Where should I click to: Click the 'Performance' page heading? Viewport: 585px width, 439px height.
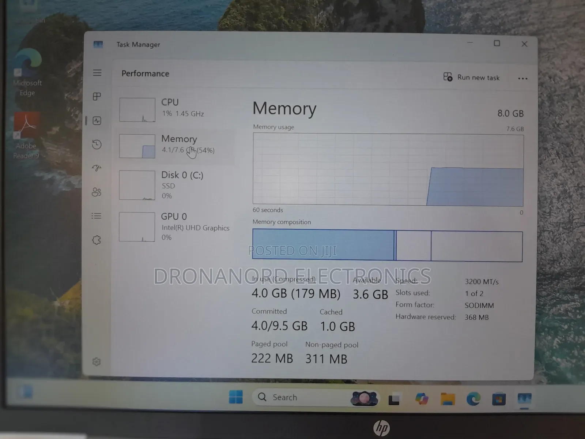coord(145,74)
